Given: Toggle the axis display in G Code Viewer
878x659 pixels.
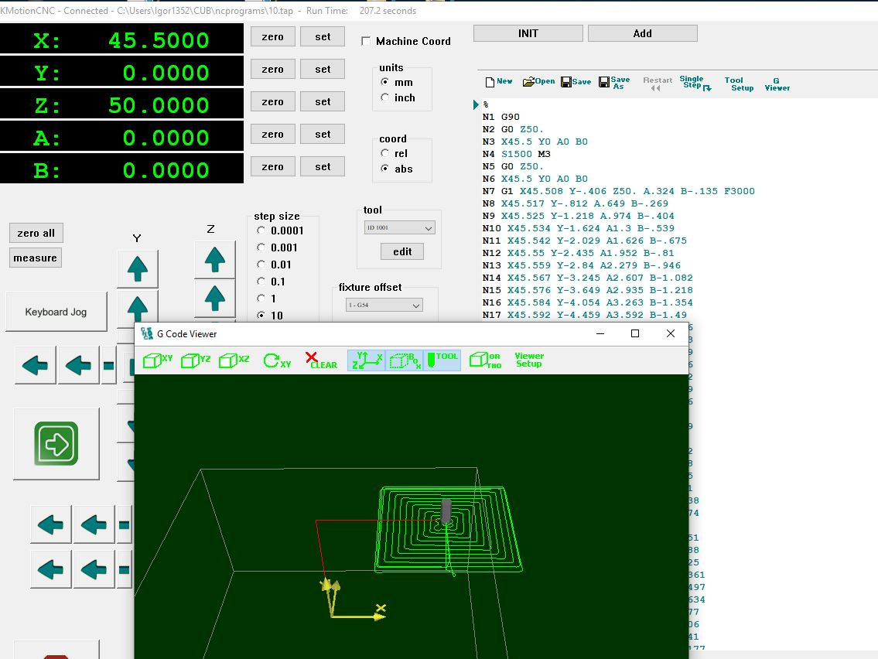Looking at the screenshot, I should pyautogui.click(x=367, y=360).
